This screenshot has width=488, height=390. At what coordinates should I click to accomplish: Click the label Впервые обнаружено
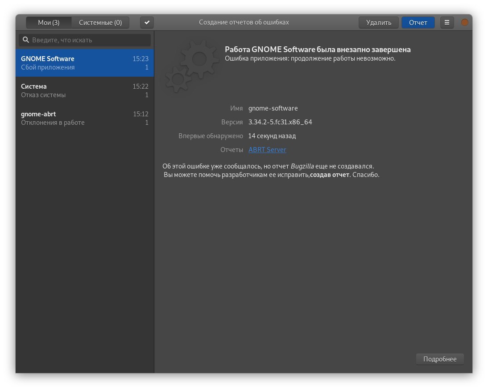pyautogui.click(x=211, y=136)
